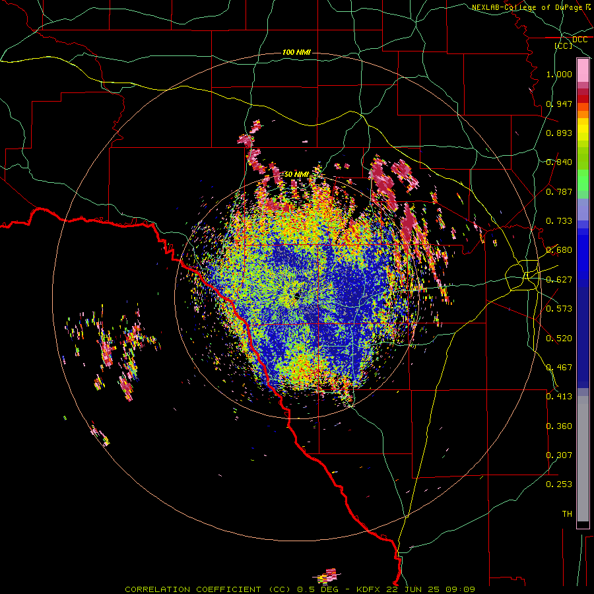Screen dimensions: 594x594
Task: Click the NEXLAB-College of DuPage label
Action: (527, 7)
